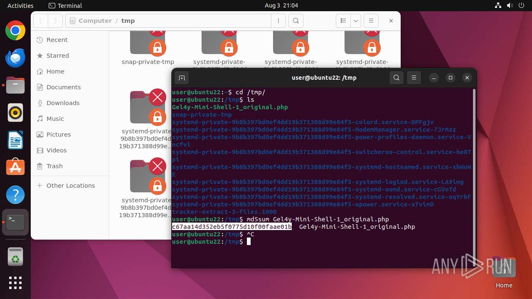Click the highlighted MD5 hash in Terminal
Screen dimensions: 532x299
click(232, 227)
